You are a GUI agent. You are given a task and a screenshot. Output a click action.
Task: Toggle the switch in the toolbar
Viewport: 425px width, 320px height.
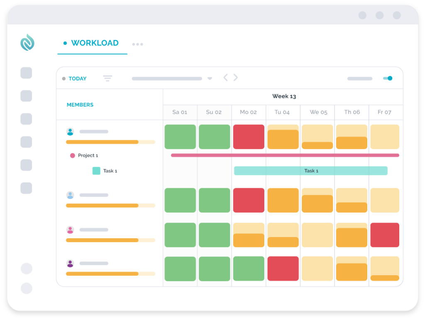(388, 78)
